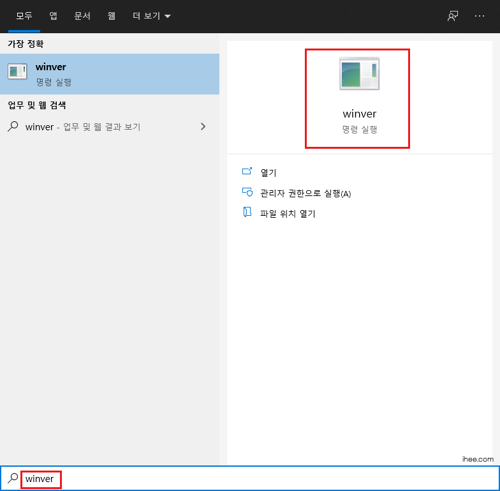The height and width of the screenshot is (491, 500).
Task: Expand the 더 보기 dropdown
Action: tap(152, 16)
